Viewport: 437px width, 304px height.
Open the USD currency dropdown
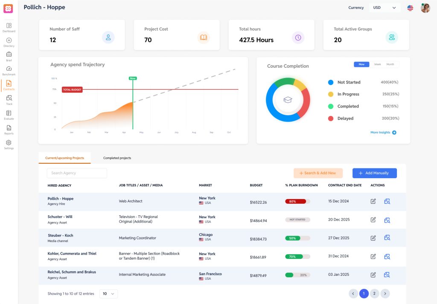tap(385, 8)
